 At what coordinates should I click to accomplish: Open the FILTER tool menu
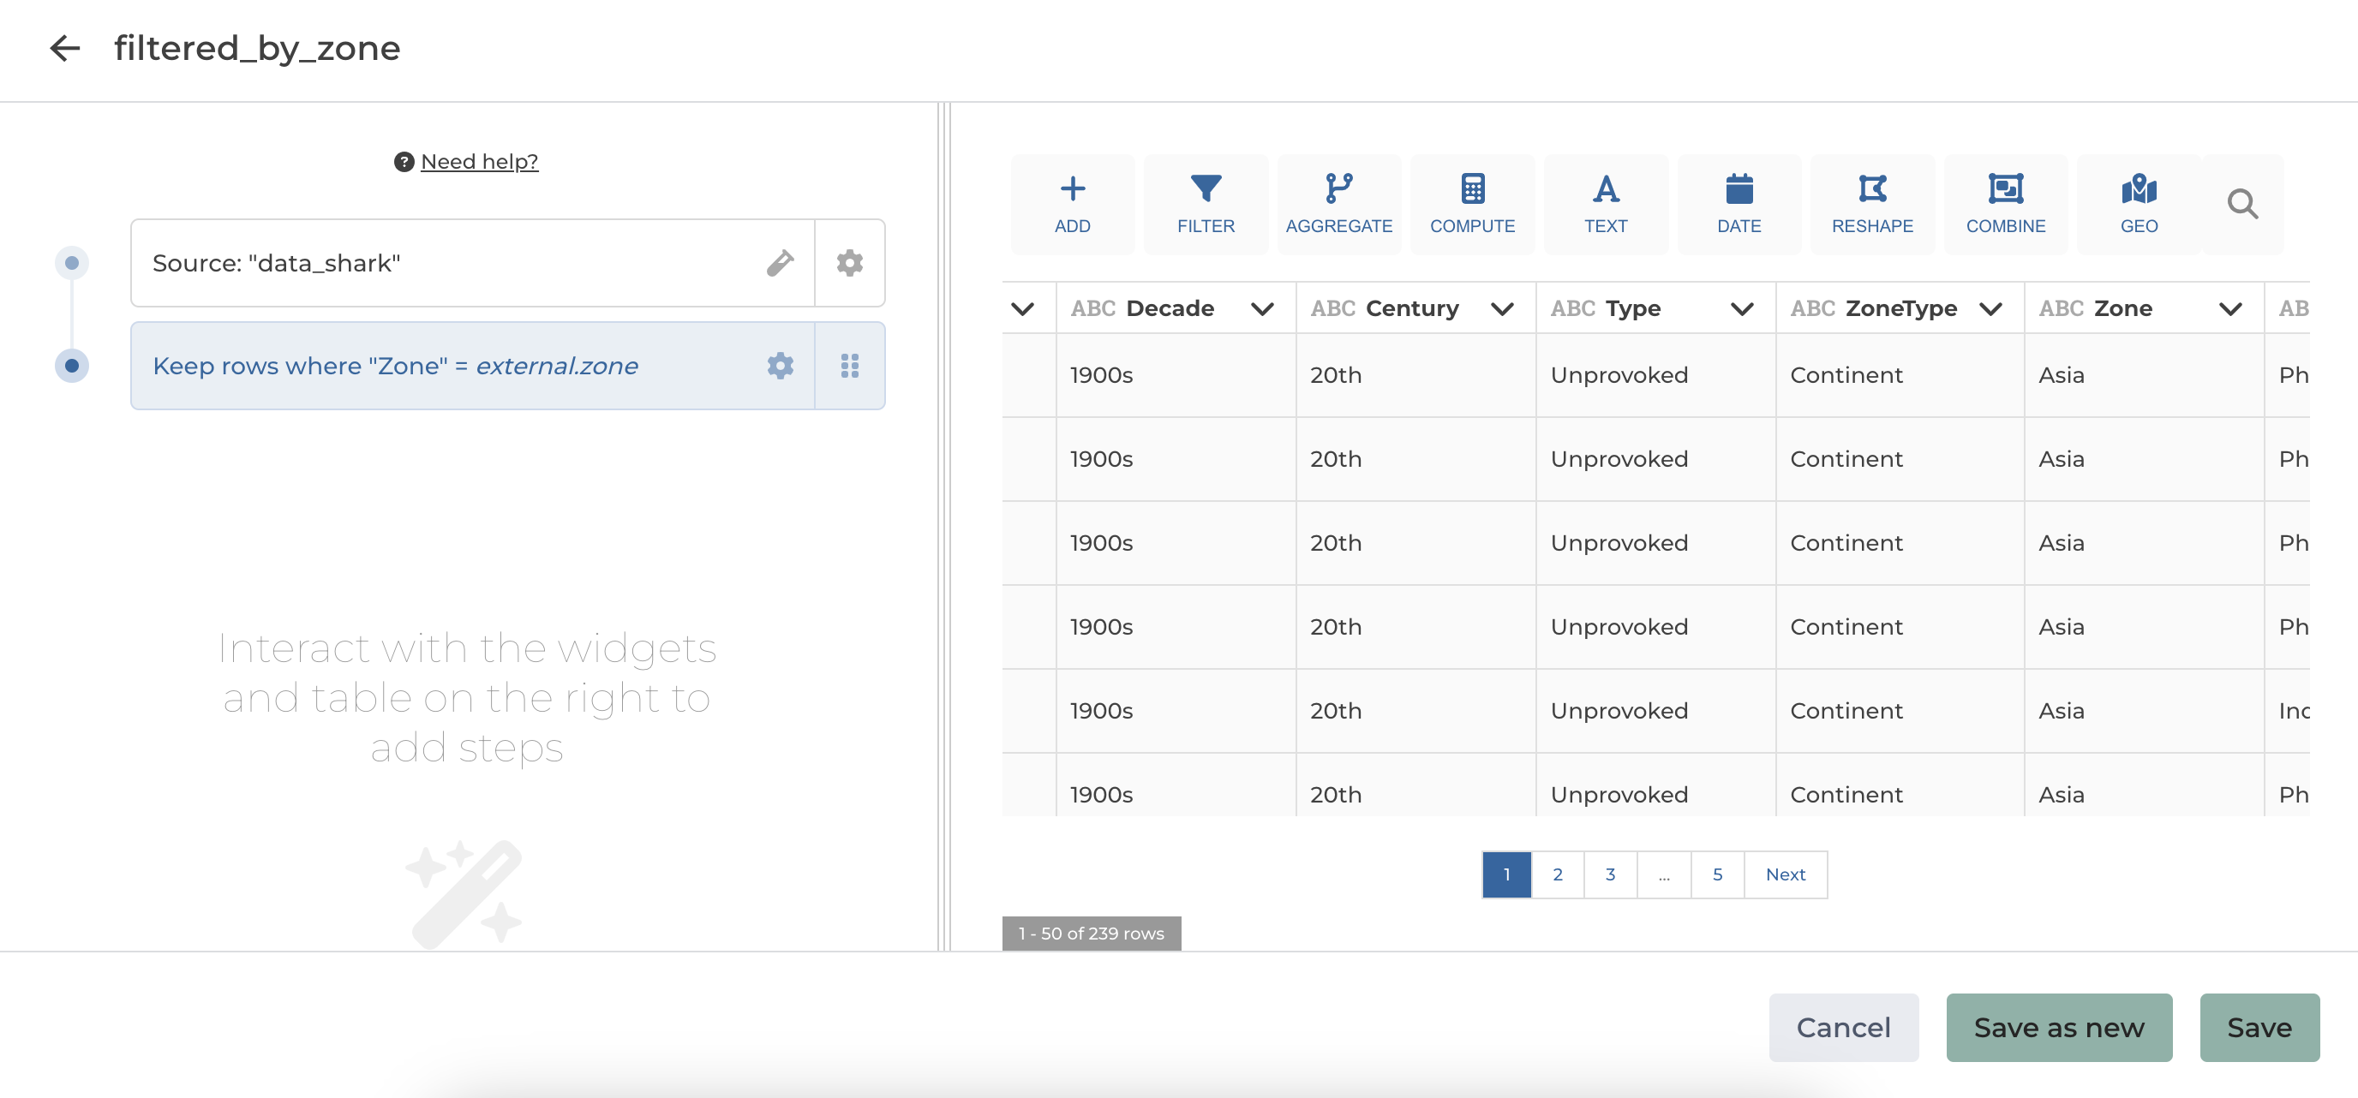pos(1205,204)
